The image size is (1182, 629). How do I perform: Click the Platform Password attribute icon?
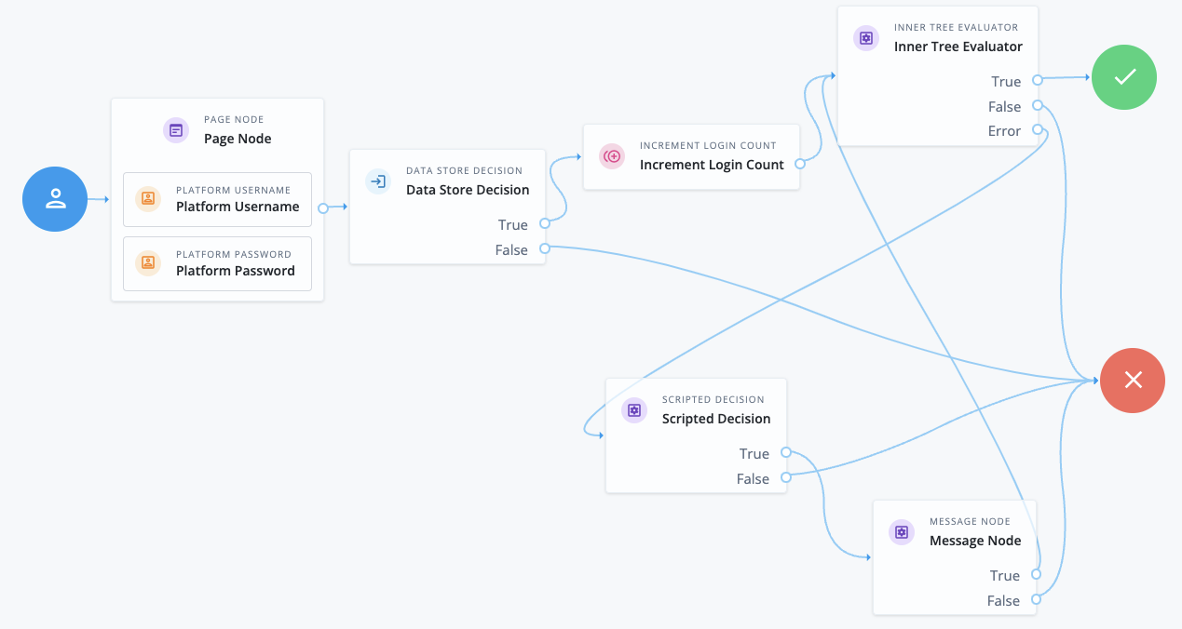point(147,263)
